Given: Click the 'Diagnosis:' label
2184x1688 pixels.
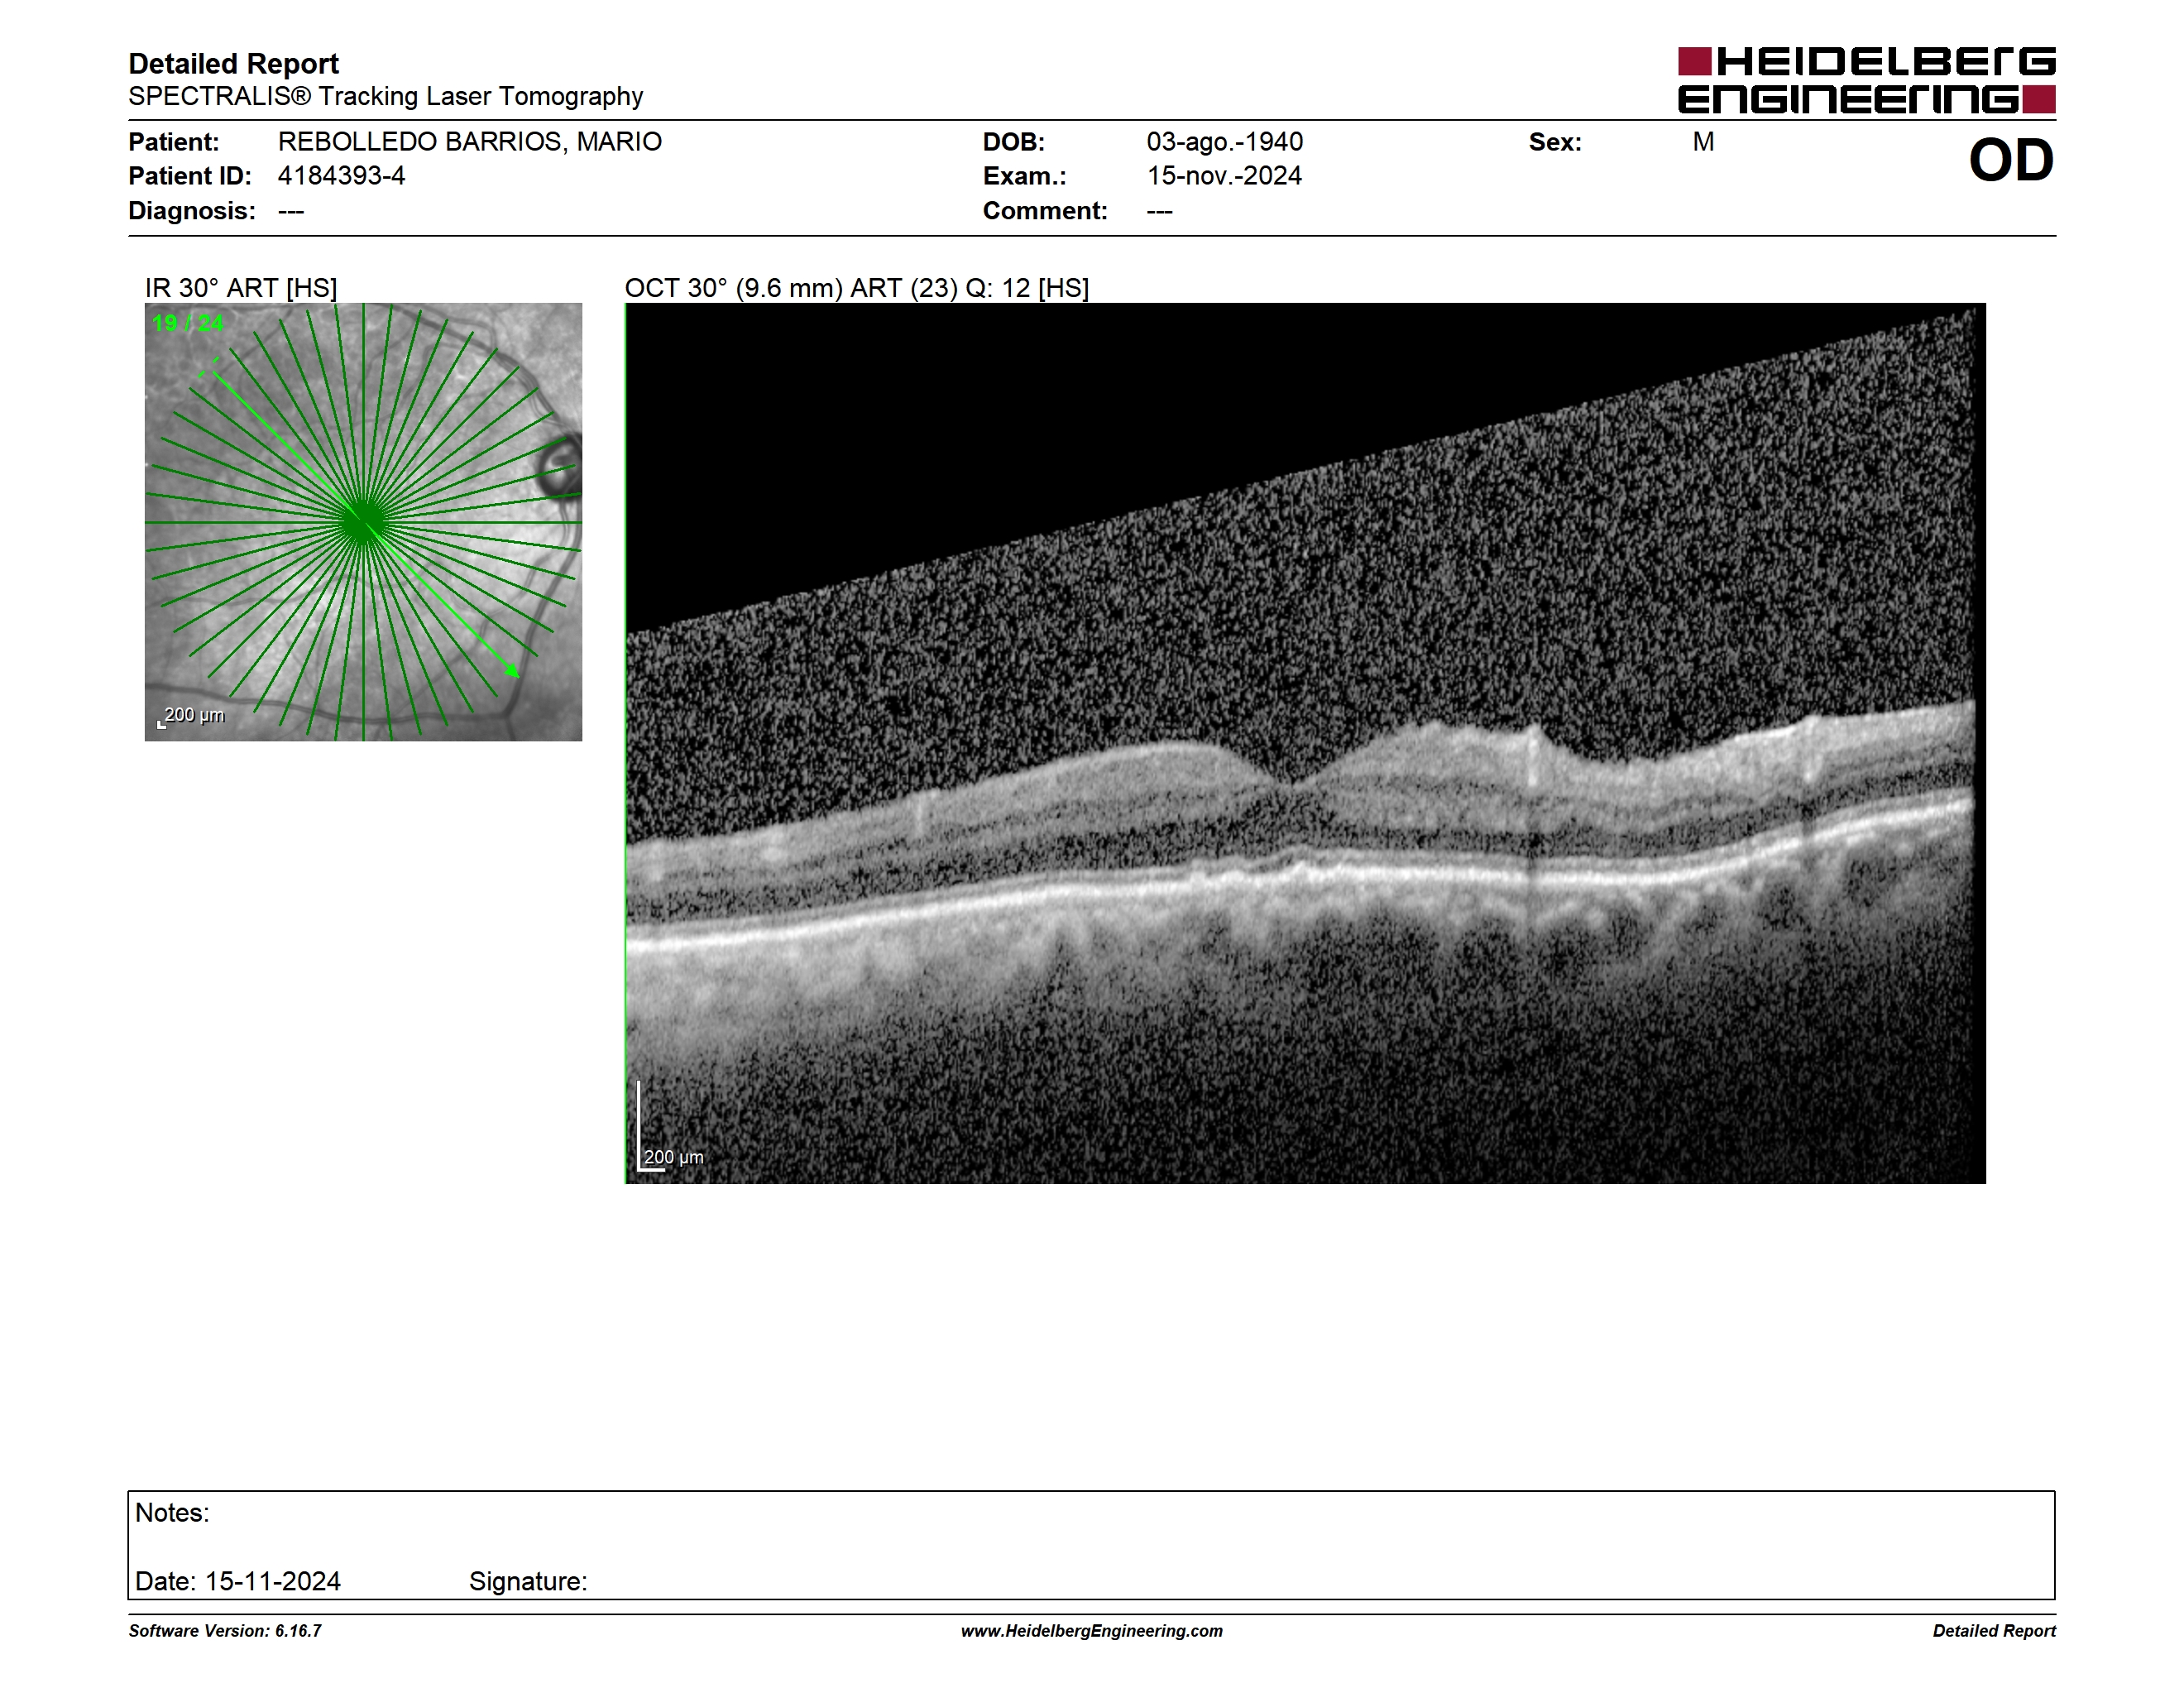Looking at the screenshot, I should pyautogui.click(x=192, y=211).
